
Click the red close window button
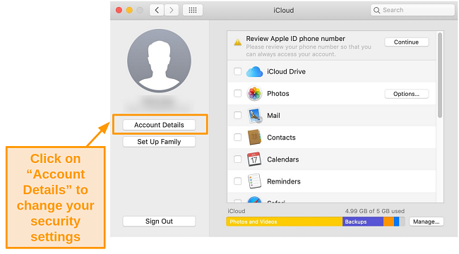[119, 11]
